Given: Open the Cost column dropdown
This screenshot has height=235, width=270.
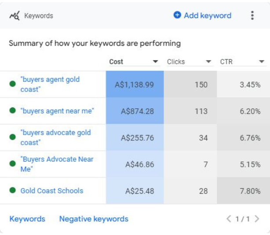Looking at the screenshot, I should (155, 62).
